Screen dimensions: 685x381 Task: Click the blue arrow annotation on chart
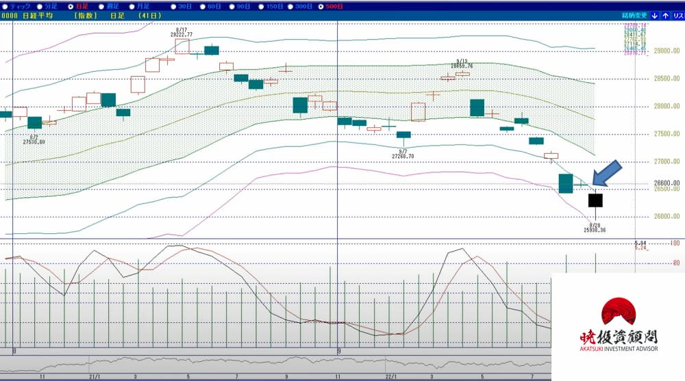pyautogui.click(x=607, y=172)
